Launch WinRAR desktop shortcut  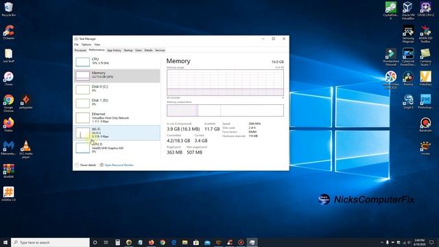(8, 171)
